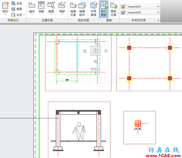Select the bottom-right column in foundation plan
The width and height of the screenshot is (182, 158).
click(170, 78)
